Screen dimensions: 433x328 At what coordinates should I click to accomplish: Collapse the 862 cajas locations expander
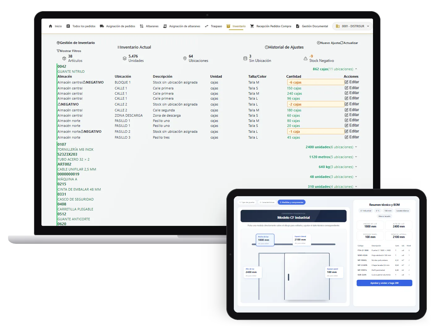click(x=356, y=69)
